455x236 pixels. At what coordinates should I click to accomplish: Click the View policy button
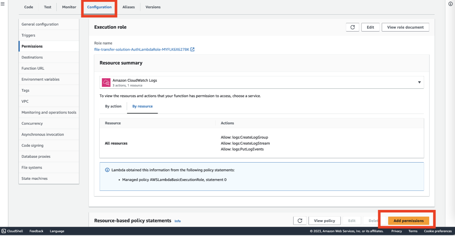click(324, 220)
